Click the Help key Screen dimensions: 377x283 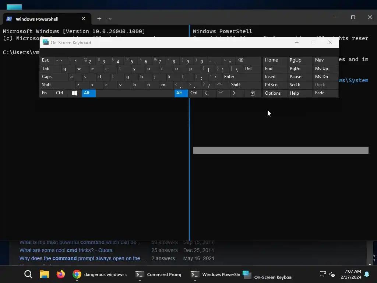click(300, 93)
